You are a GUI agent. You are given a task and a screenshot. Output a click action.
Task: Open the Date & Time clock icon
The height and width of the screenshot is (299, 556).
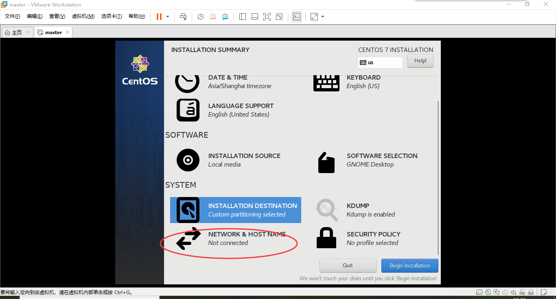(187, 83)
